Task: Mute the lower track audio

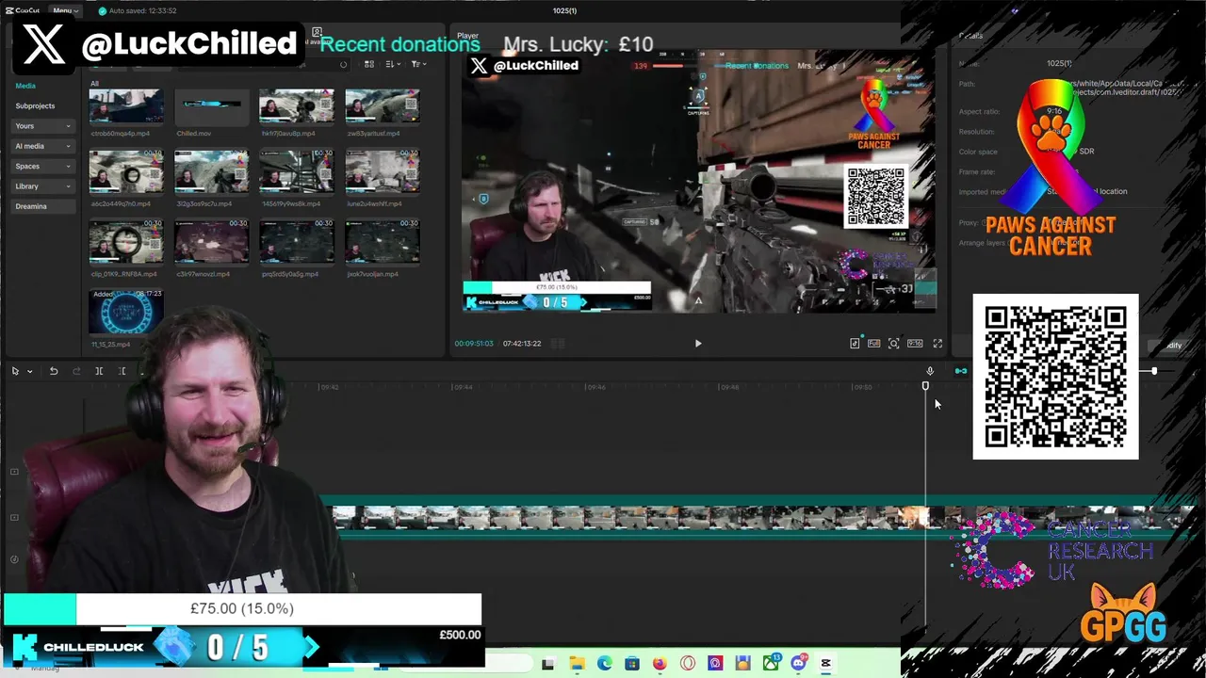Action: (14, 559)
